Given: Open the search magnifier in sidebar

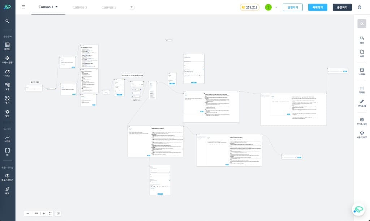Looking at the screenshot, I should pos(8,21).
